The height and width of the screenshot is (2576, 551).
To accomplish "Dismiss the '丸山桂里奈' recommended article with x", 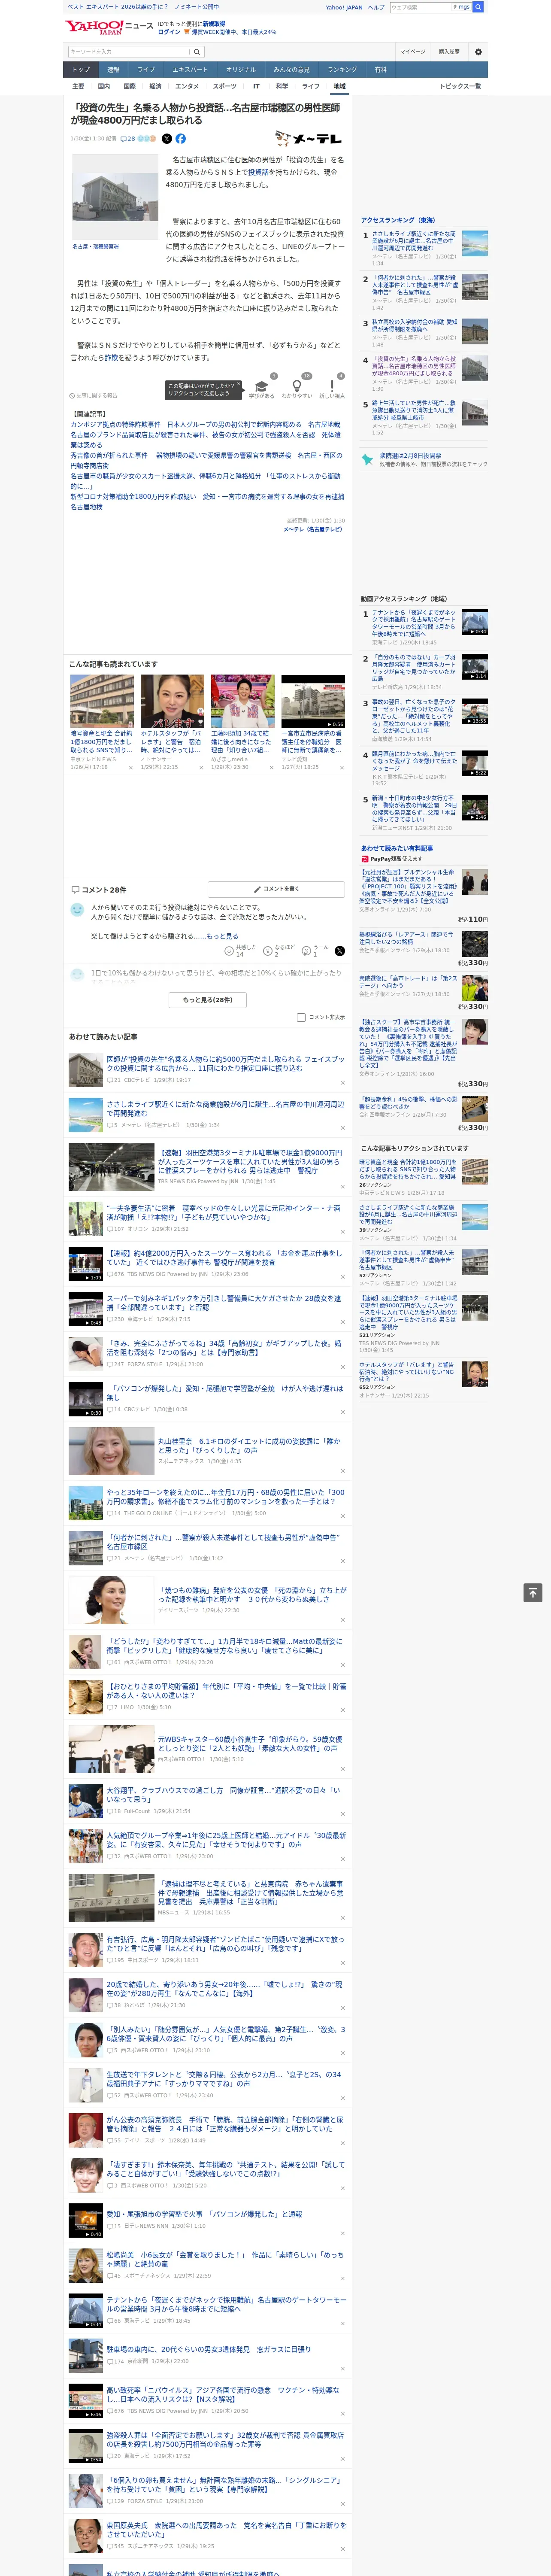I will [343, 1471].
